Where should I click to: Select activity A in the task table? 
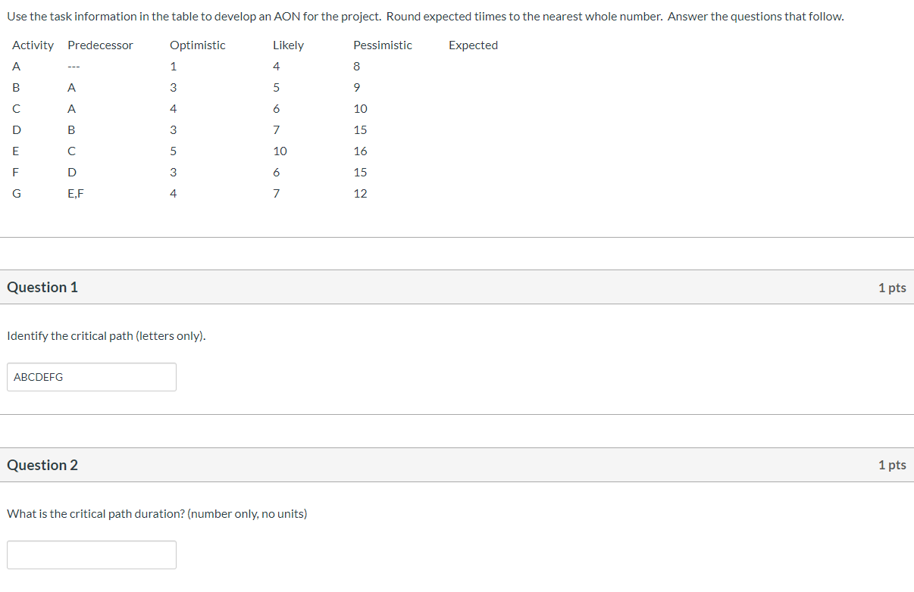[x=16, y=66]
